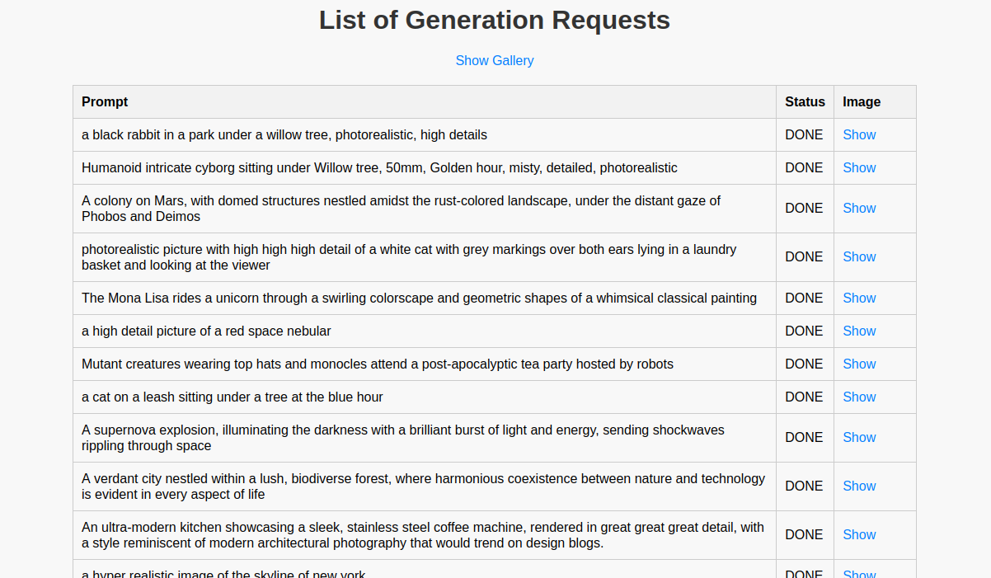Screen dimensions: 991x578
Task: Click DONE status of cat on leash row
Action: tap(804, 397)
